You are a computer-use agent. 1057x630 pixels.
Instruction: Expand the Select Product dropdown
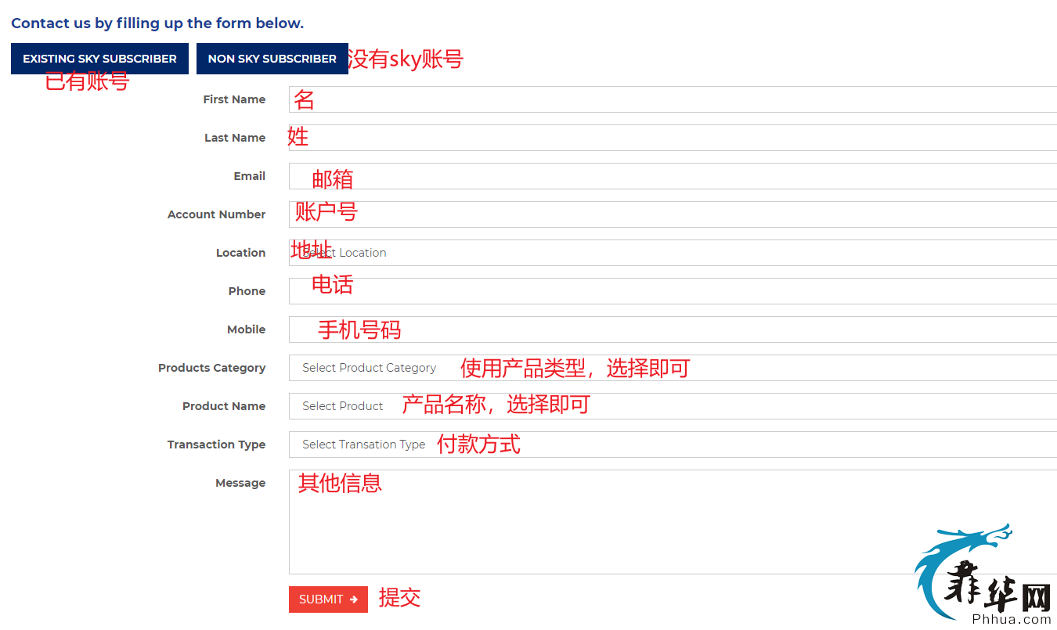[673, 406]
